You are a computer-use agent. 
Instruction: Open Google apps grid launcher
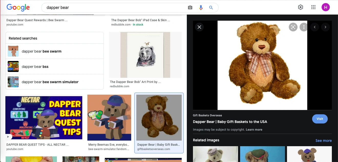coord(313,7)
